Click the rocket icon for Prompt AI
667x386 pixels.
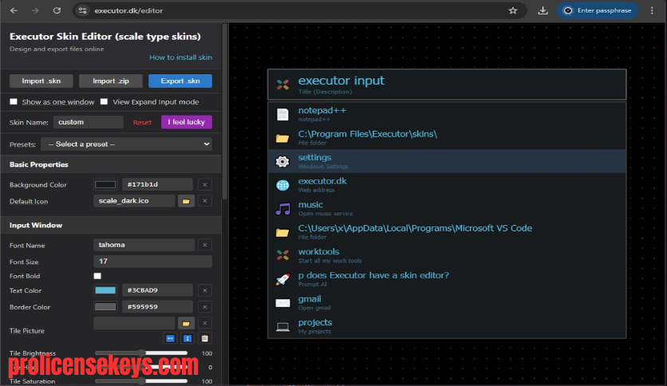pyautogui.click(x=282, y=279)
